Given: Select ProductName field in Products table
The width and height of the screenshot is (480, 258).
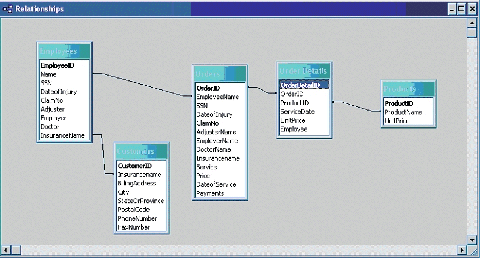Looking at the screenshot, I should (x=409, y=112).
